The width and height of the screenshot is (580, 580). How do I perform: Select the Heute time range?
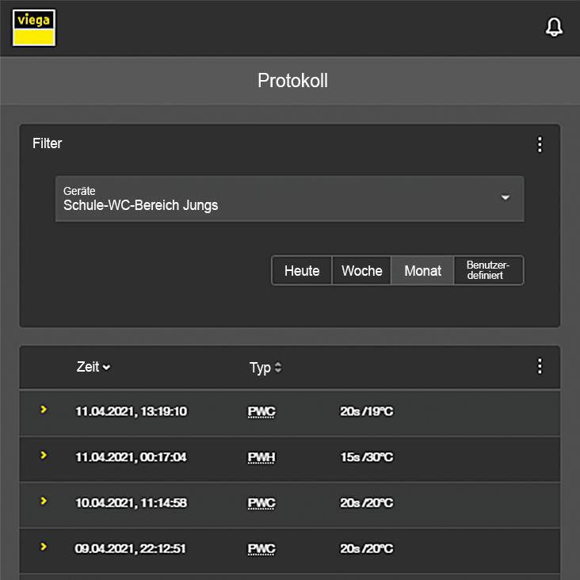coord(302,271)
